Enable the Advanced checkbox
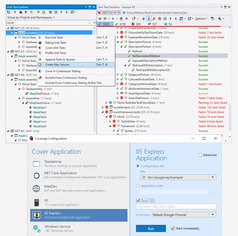The height and width of the screenshot is (236, 238). coord(200,155)
